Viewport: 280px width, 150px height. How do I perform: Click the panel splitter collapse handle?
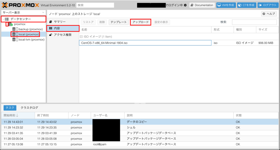coord(140,103)
